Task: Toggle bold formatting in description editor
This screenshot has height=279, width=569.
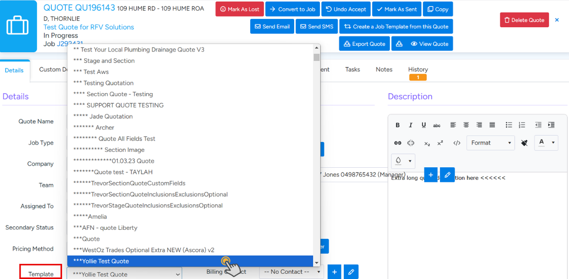Action: tap(397, 125)
